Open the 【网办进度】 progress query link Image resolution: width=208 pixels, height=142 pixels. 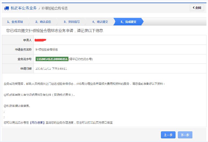click(37, 122)
